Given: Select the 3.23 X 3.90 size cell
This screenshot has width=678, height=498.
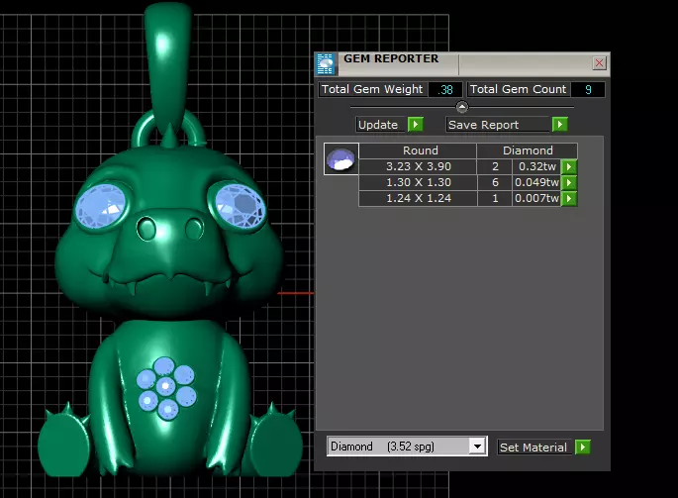Looking at the screenshot, I should pos(418,166).
